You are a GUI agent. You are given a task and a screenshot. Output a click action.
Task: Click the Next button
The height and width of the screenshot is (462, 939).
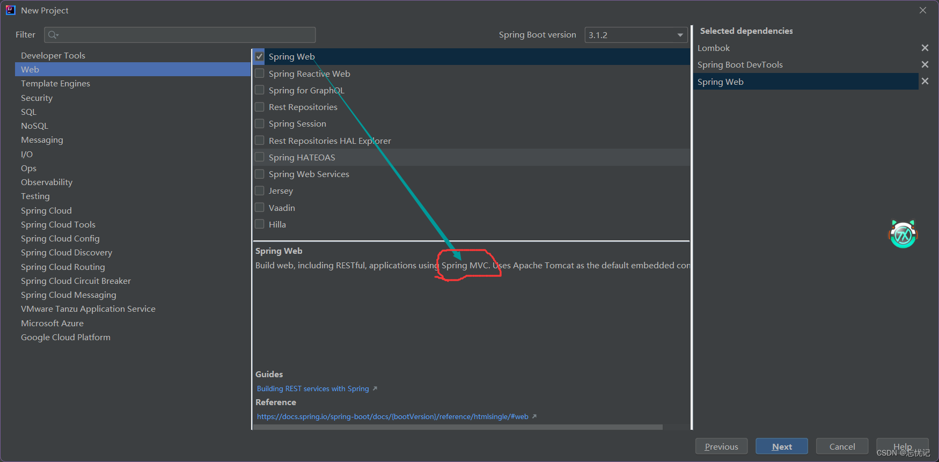coord(782,446)
